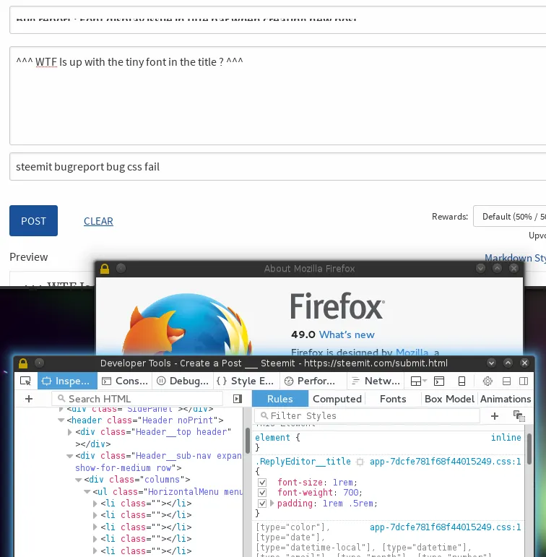Disable the font-weight: 700 declaration
The image size is (546, 557).
pos(262,493)
